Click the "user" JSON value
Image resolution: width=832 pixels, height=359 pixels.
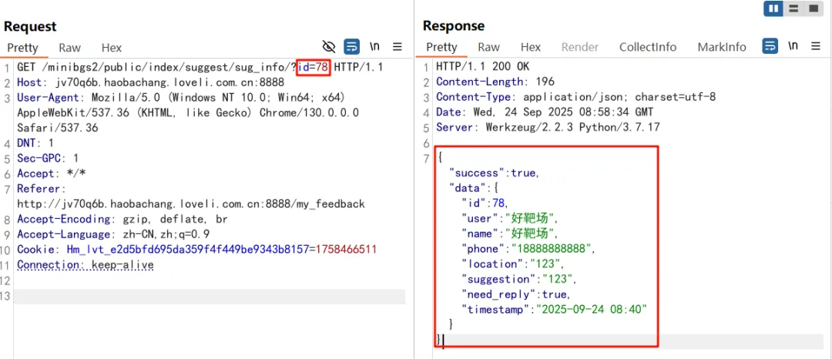(x=531, y=218)
